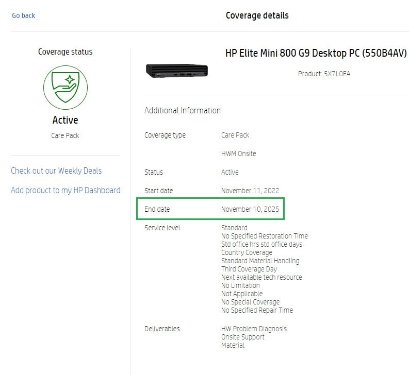Click the green coverage status shield icon
Image resolution: width=409 pixels, height=375 pixels.
point(66,88)
